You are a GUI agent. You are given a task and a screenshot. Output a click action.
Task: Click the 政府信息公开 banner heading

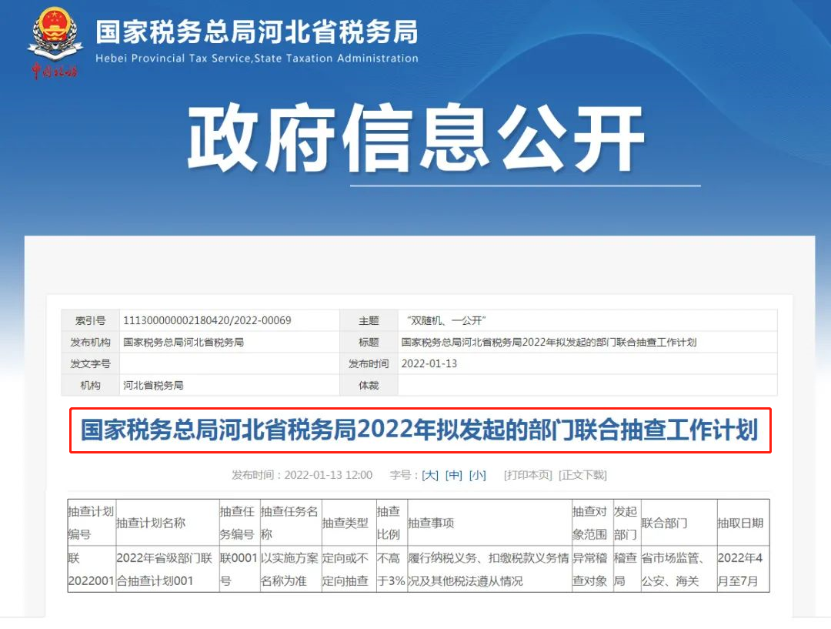click(416, 138)
